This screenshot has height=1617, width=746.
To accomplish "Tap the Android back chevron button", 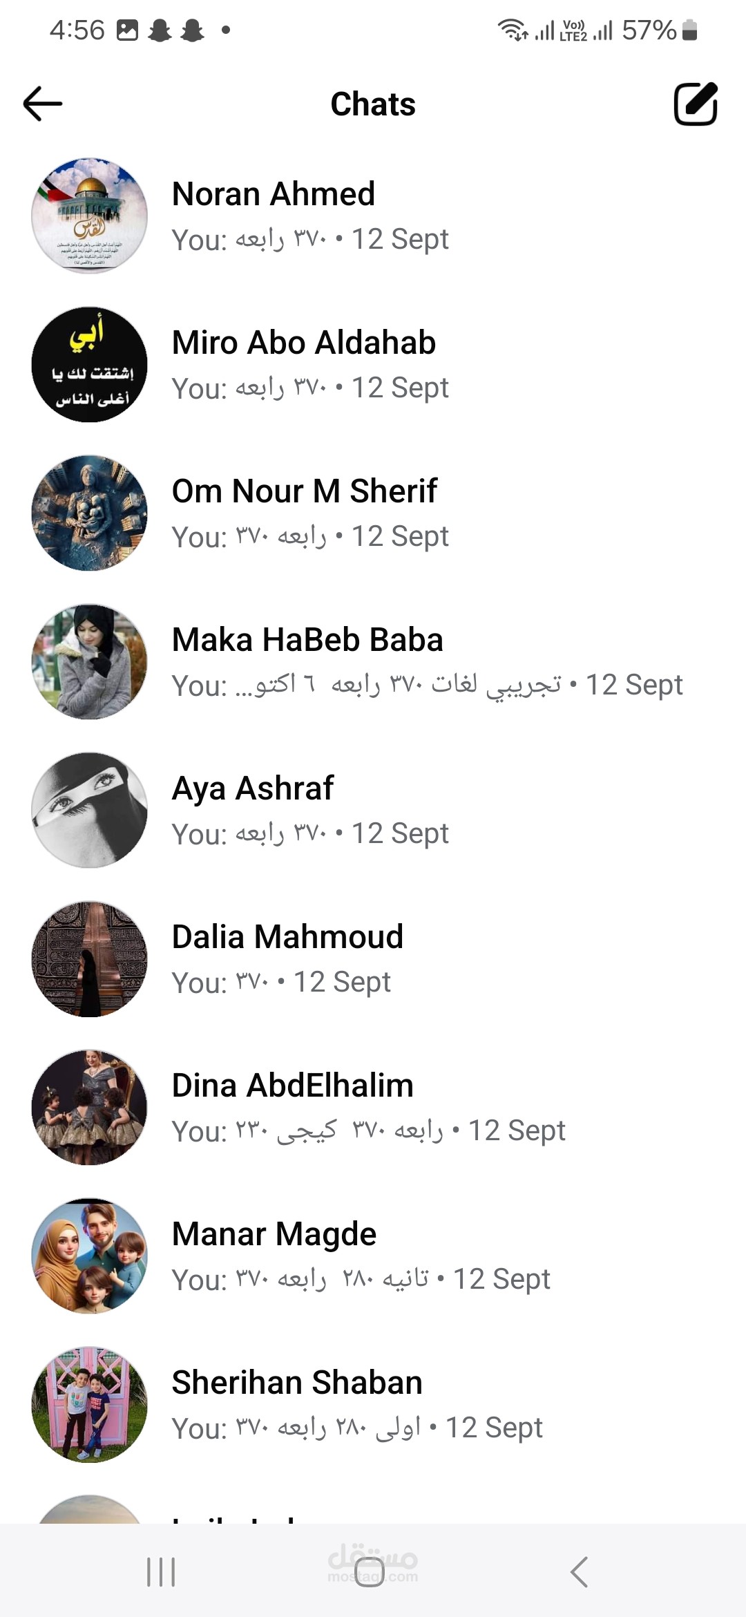I will pyautogui.click(x=579, y=1572).
